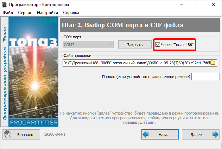
Task: Open the Файл menu
Action: 8,13
